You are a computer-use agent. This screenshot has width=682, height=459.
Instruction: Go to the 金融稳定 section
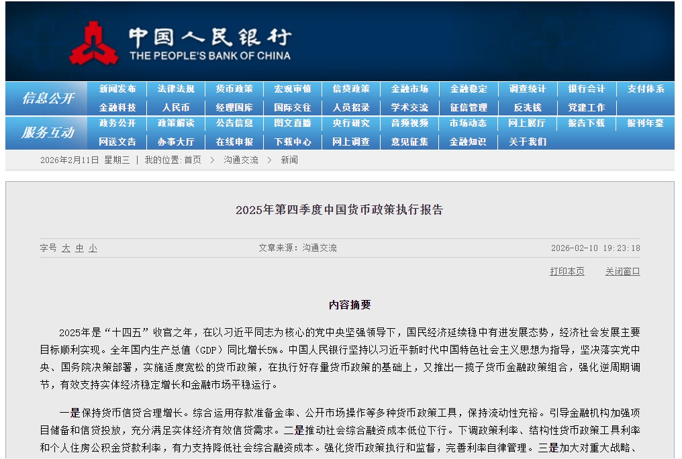click(469, 88)
